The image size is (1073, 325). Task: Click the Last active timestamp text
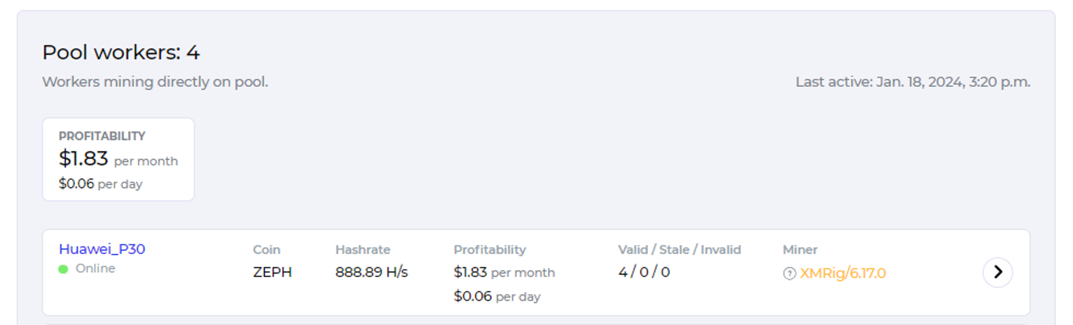913,82
